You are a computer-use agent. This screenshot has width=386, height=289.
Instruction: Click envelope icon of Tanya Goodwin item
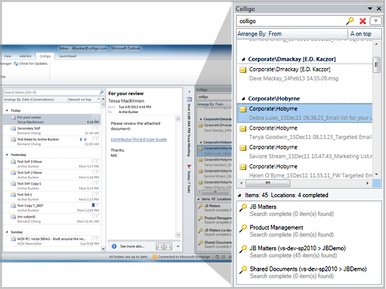243,129
